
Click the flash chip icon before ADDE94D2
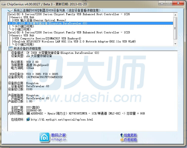coord(28,113)
